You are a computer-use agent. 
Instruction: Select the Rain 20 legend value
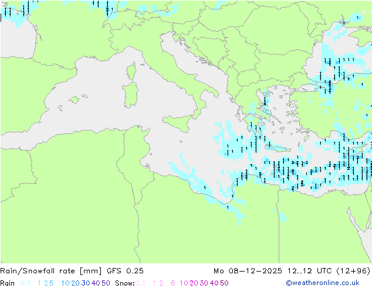point(76,283)
